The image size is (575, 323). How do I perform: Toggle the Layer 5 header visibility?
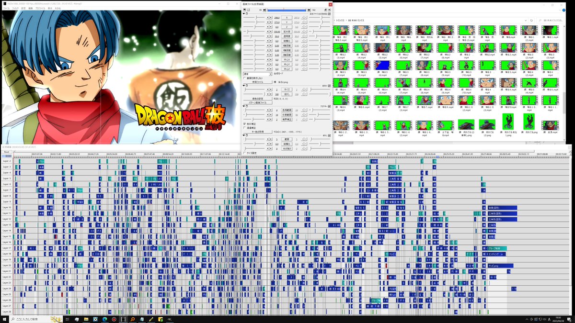(7, 178)
